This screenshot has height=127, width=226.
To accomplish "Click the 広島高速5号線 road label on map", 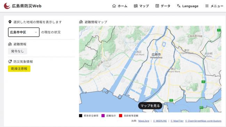I will [x=195, y=36].
